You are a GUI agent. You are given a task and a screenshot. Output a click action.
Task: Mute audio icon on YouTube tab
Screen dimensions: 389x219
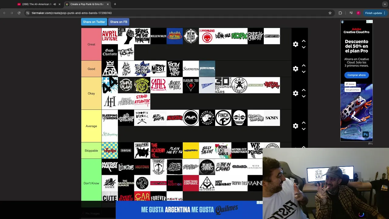55,4
